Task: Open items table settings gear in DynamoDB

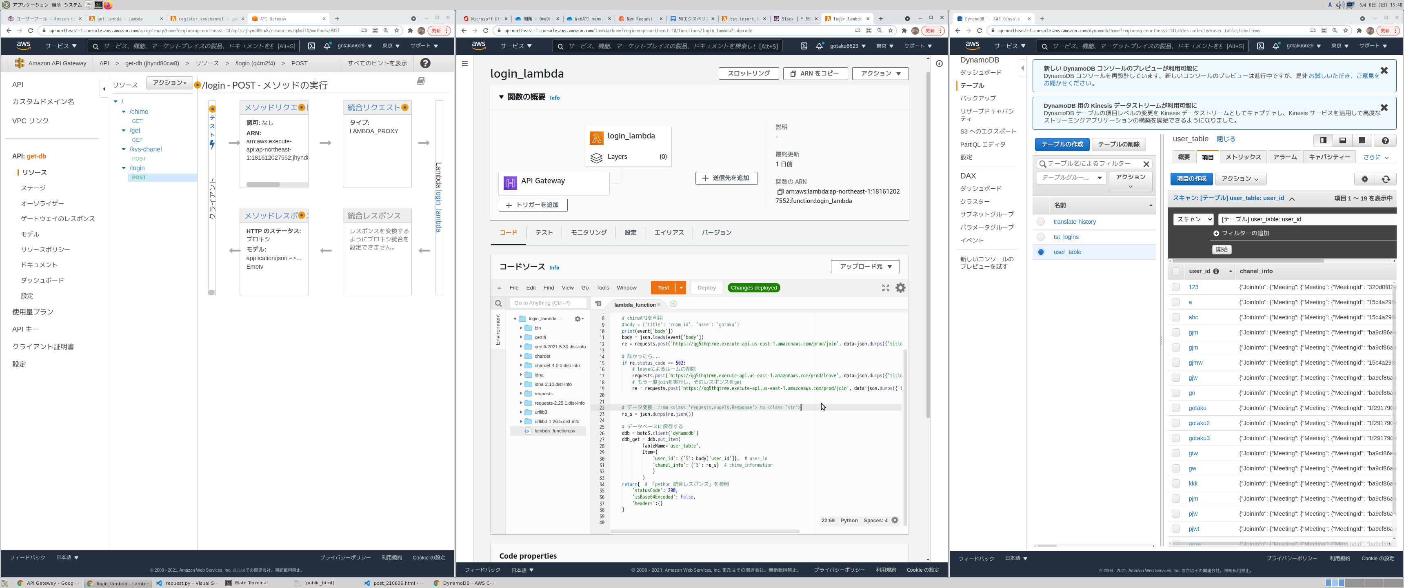Action: tap(1365, 179)
